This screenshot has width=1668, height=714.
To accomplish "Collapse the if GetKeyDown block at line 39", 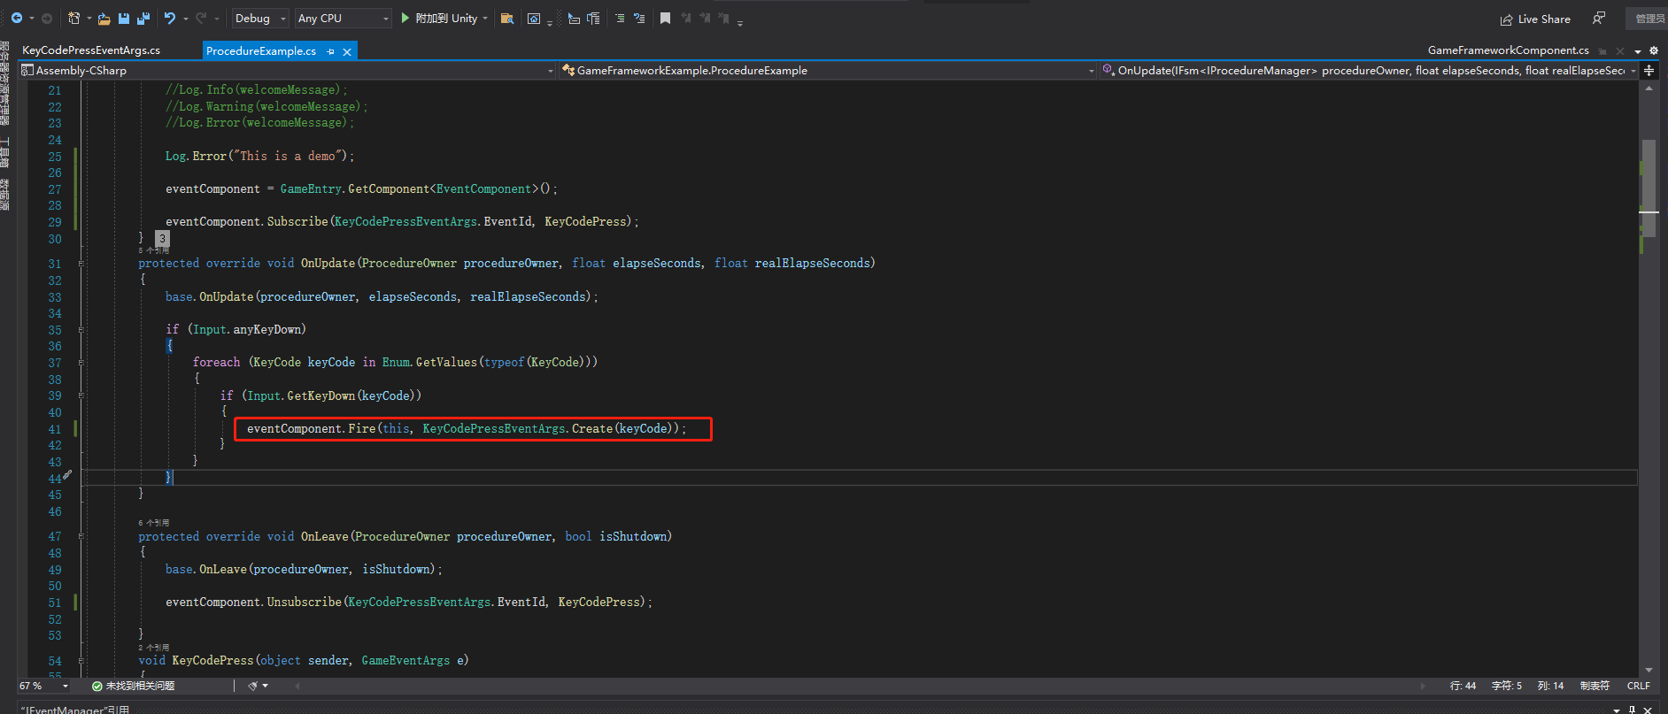I will pos(81,395).
